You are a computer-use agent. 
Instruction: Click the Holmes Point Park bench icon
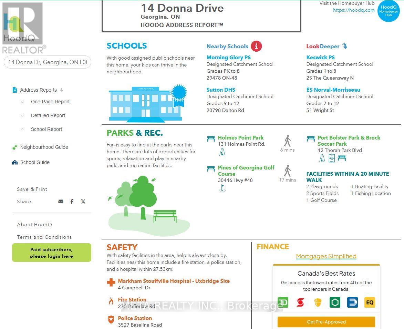click(211, 138)
